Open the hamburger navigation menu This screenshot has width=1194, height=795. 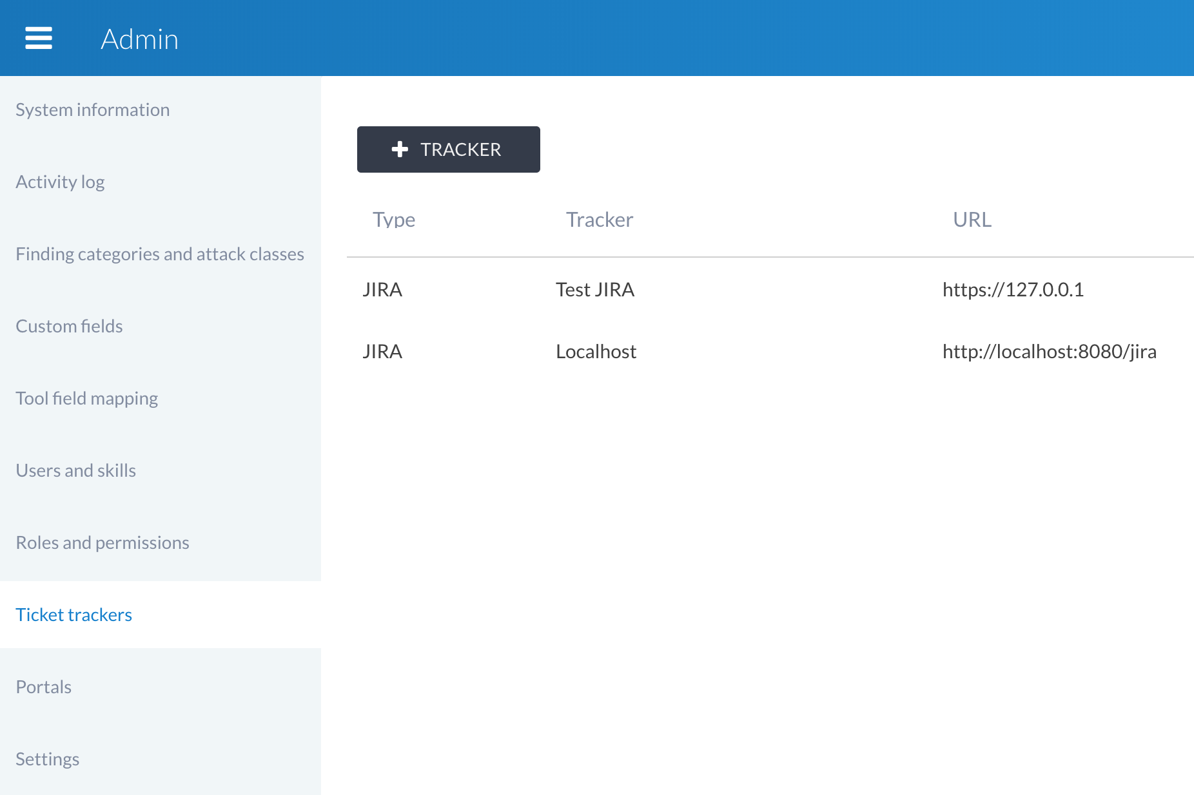point(39,38)
